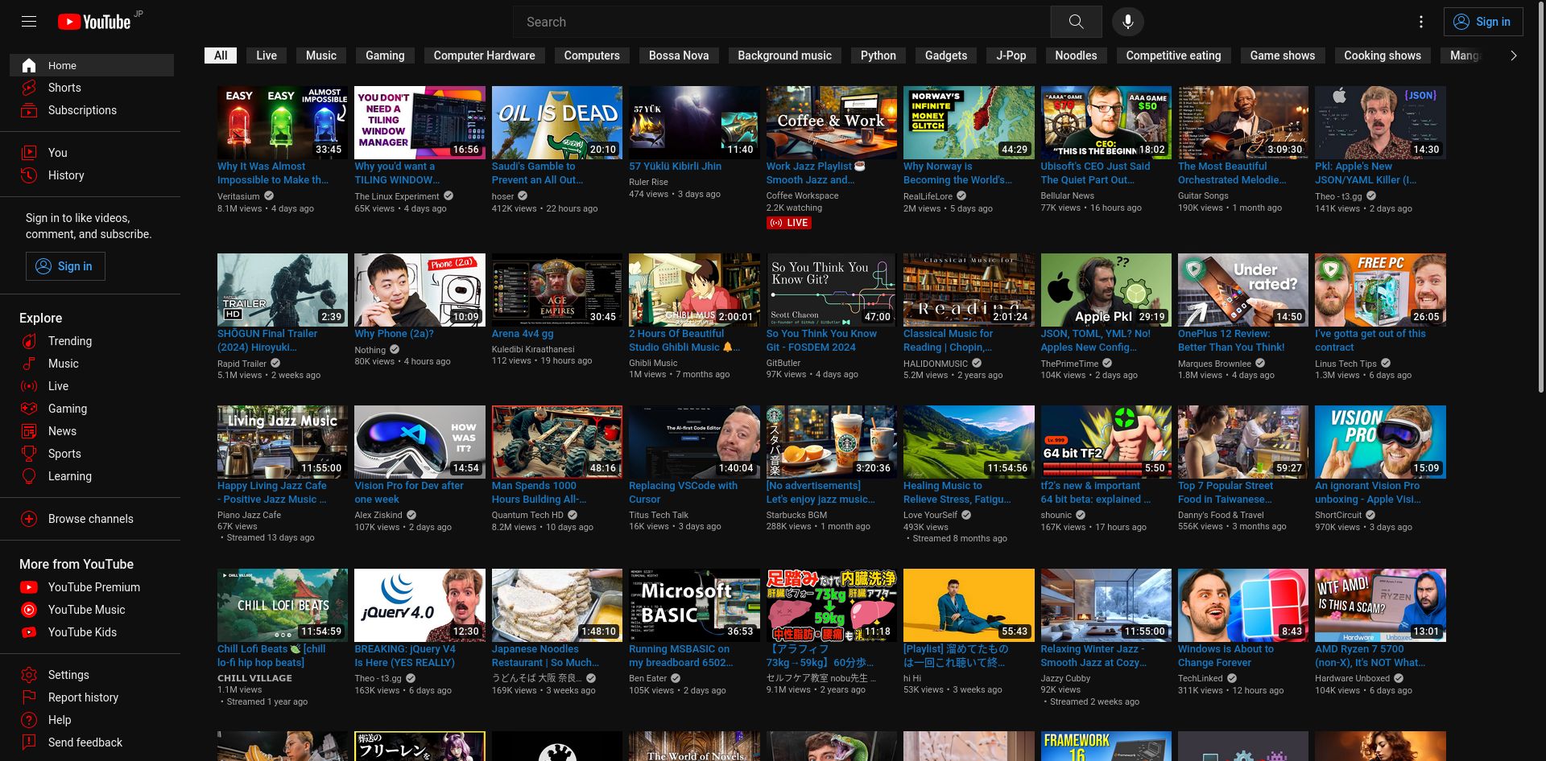
Task: Open Trending under Explore
Action: [92, 341]
